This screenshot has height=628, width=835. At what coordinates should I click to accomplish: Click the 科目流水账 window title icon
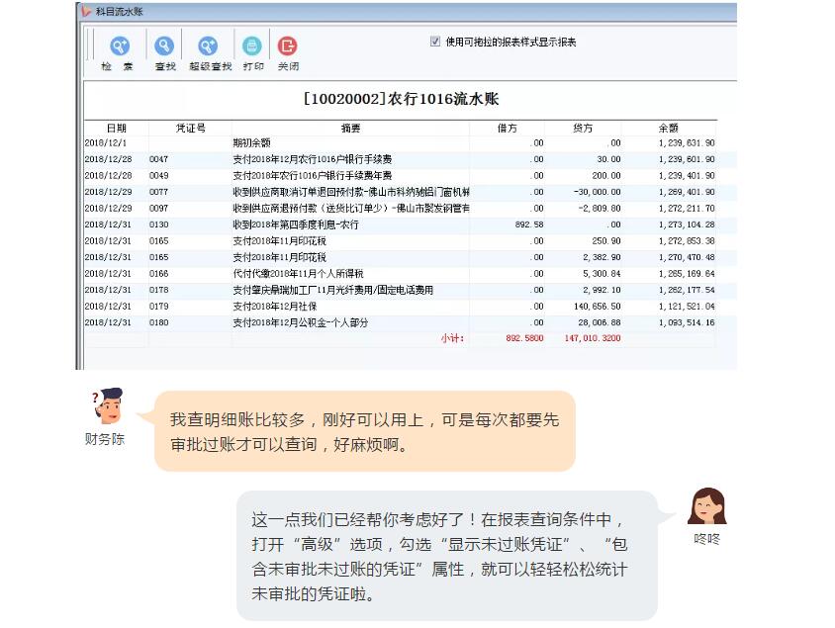coord(86,11)
